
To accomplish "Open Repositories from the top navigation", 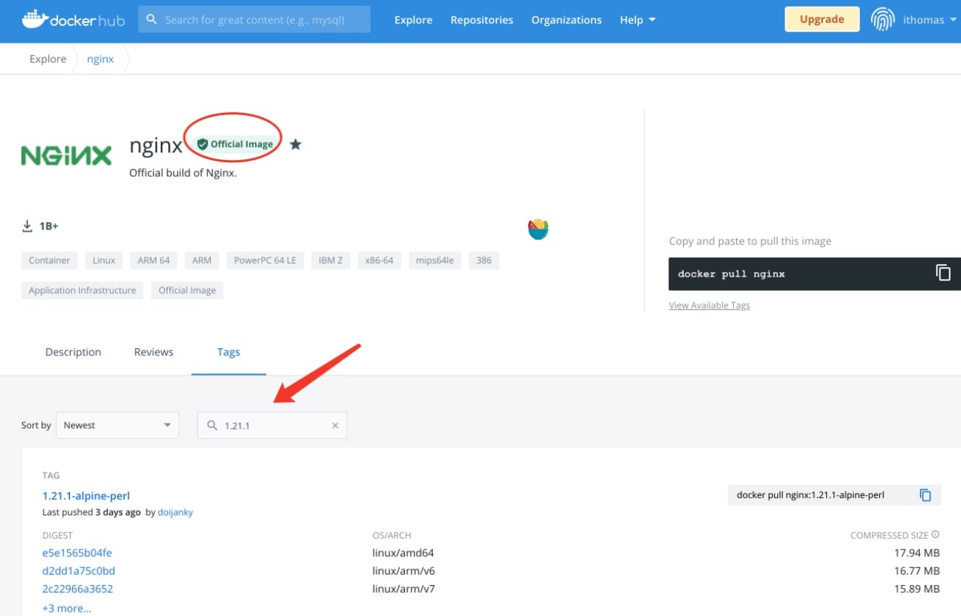I will coord(482,20).
